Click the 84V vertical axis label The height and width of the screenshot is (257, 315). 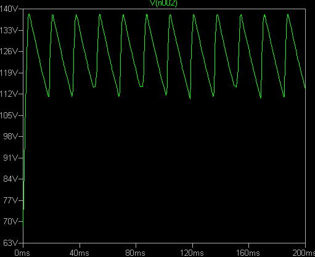point(10,179)
